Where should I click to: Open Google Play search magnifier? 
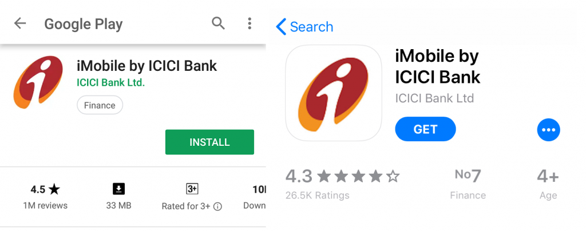218,23
